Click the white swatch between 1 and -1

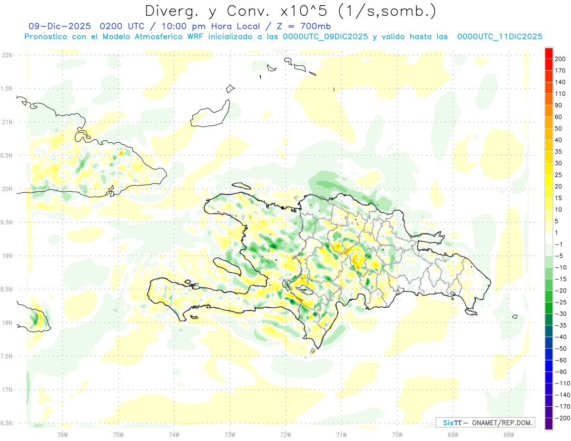click(549, 238)
